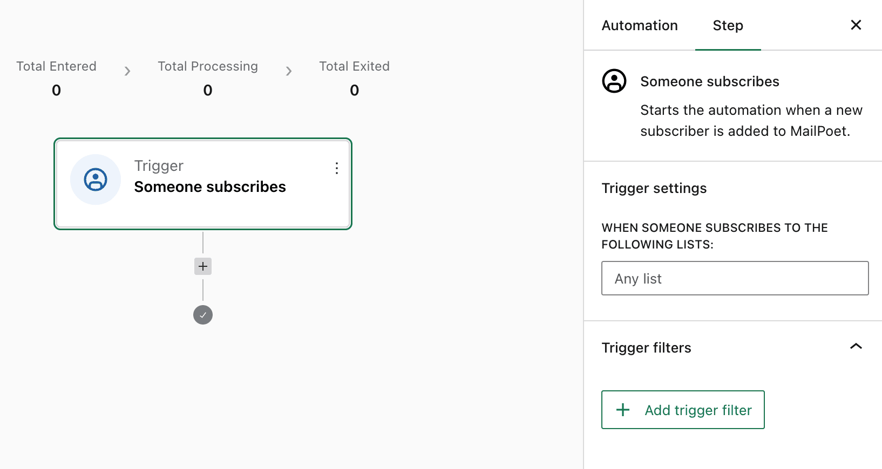Open the trigger step's three-dot menu
882x469 pixels.
coord(337,168)
